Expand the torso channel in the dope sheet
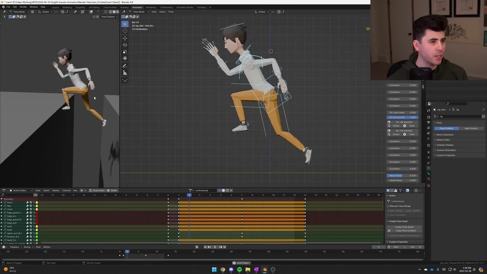 [x=1, y=202]
